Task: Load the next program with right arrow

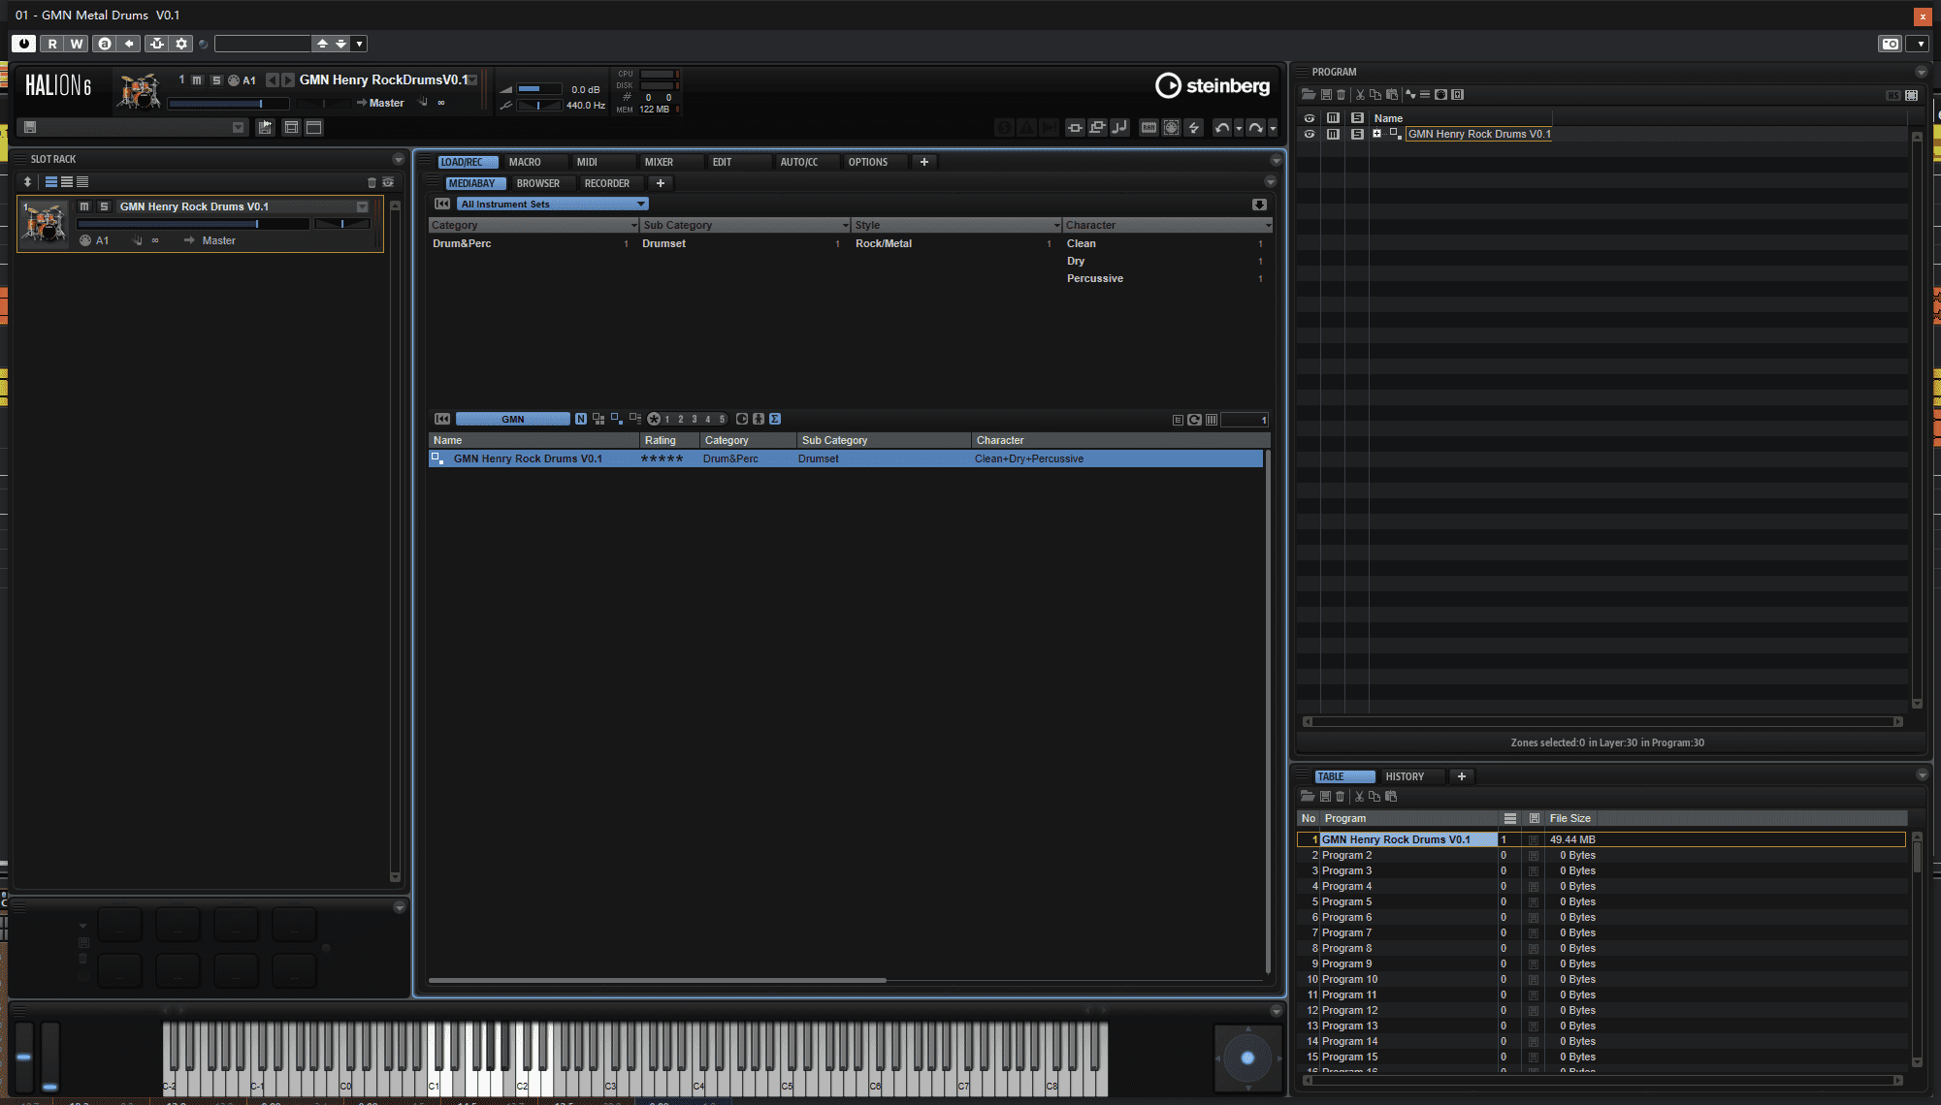Action: (x=288, y=80)
